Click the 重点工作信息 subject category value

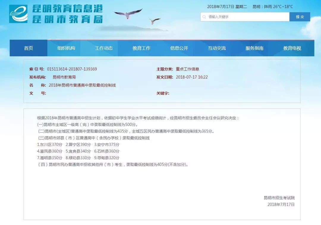click(x=187, y=69)
